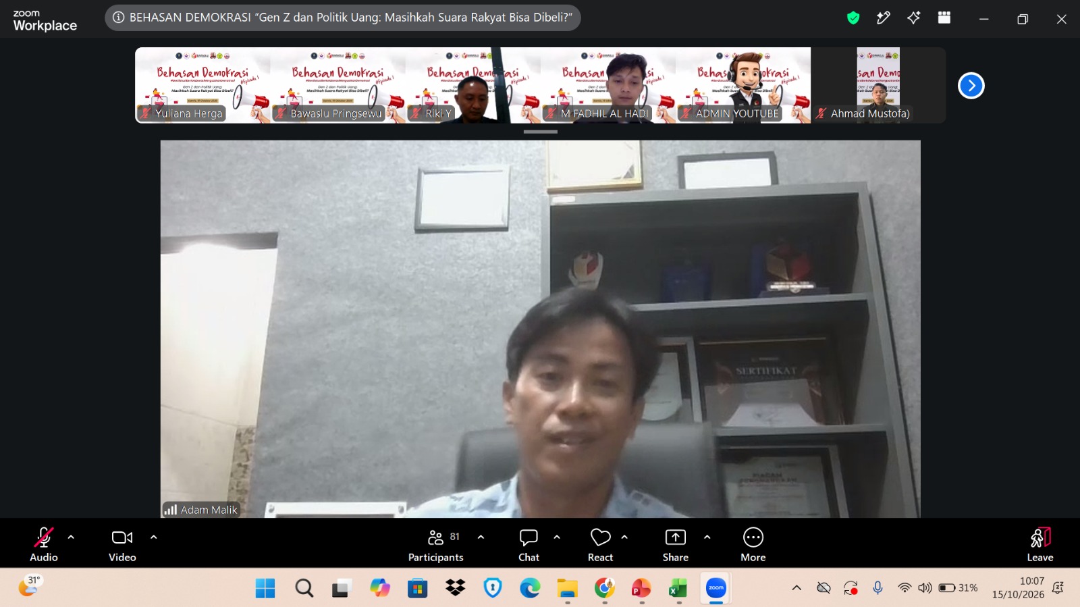
Task: Open React heart reactions
Action: click(x=600, y=544)
